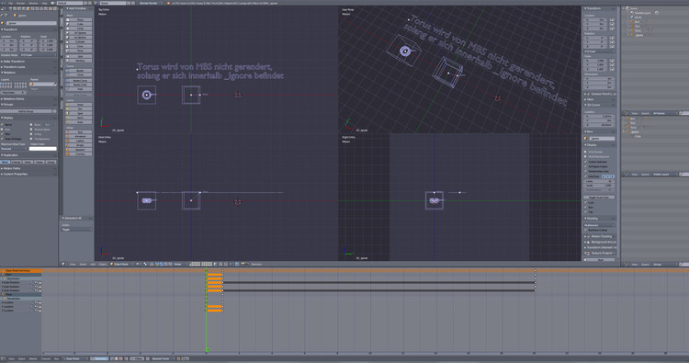Open the Render menu
This screenshot has width=689, height=363.
click(20, 3)
